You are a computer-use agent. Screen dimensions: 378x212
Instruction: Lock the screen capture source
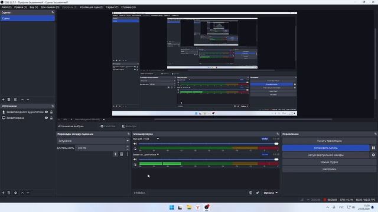click(x=51, y=118)
